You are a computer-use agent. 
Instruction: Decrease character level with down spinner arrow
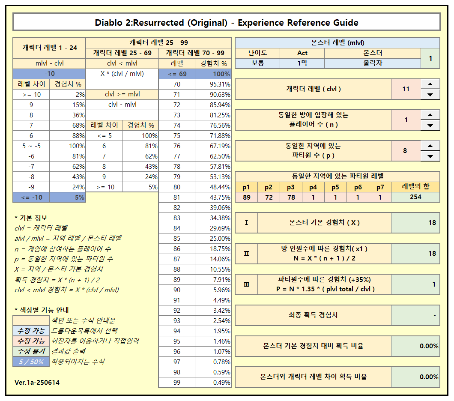pyautogui.click(x=430, y=95)
